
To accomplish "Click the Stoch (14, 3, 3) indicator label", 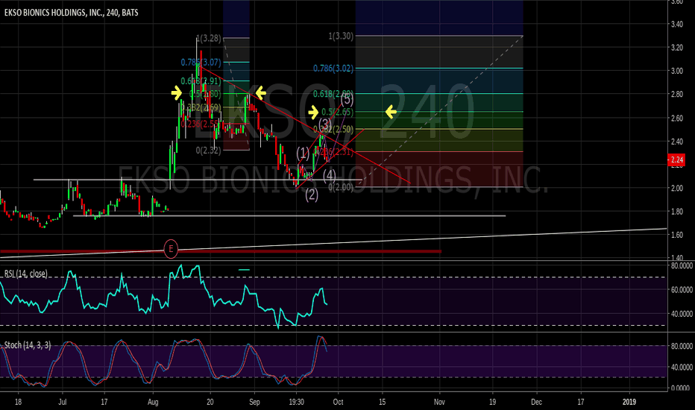I will [x=28, y=345].
